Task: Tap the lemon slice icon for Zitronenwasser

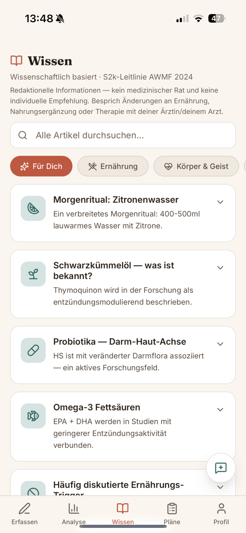Action: [x=33, y=208]
